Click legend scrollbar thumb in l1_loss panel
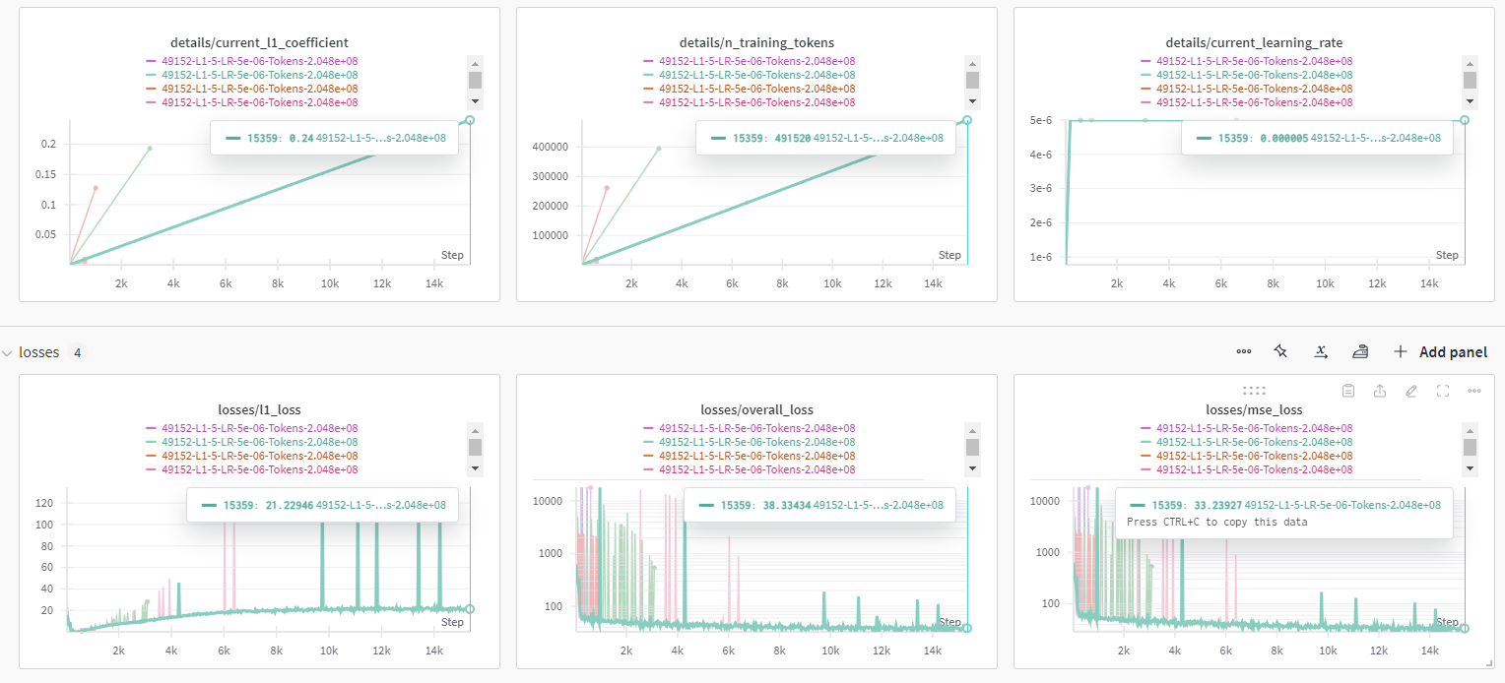Image resolution: width=1505 pixels, height=683 pixels. click(x=475, y=448)
